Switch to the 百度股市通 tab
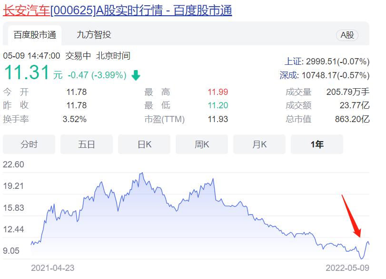This screenshot has height=279, width=386. [35, 35]
